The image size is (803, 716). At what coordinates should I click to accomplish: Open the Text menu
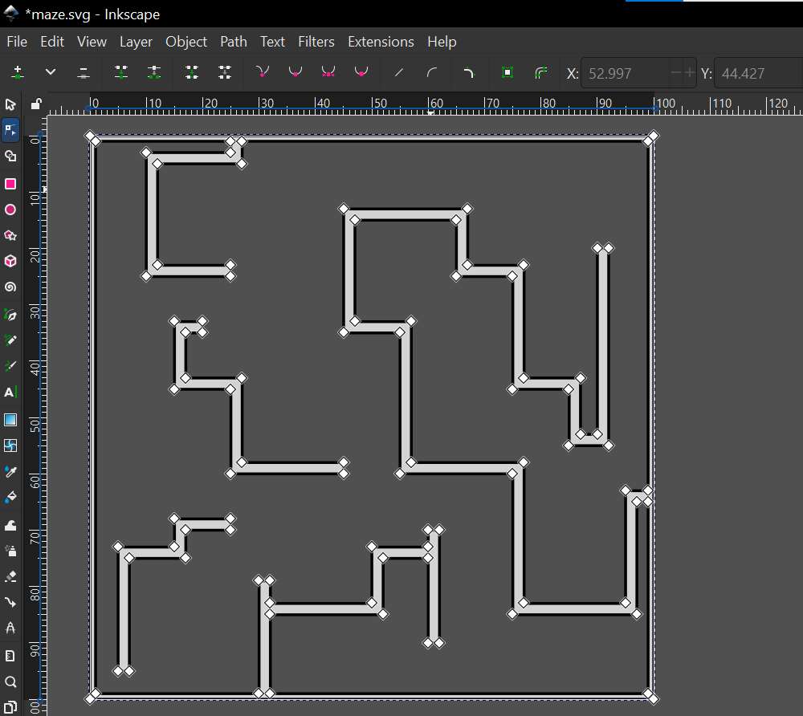pyautogui.click(x=272, y=42)
